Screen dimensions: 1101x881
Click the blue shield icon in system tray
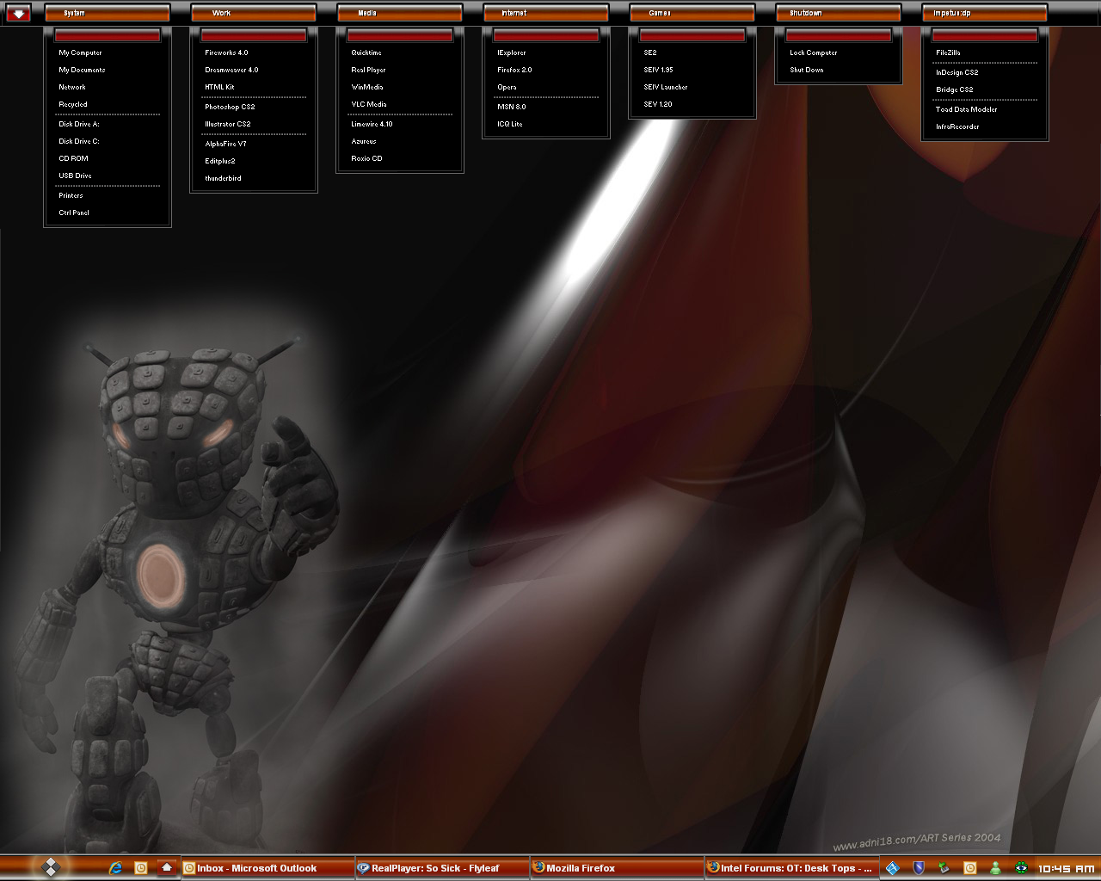click(x=919, y=868)
